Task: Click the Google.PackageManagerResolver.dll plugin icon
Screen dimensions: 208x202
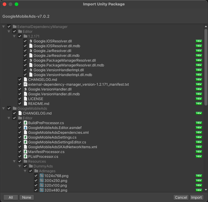Action: pyautogui.click(x=31, y=60)
